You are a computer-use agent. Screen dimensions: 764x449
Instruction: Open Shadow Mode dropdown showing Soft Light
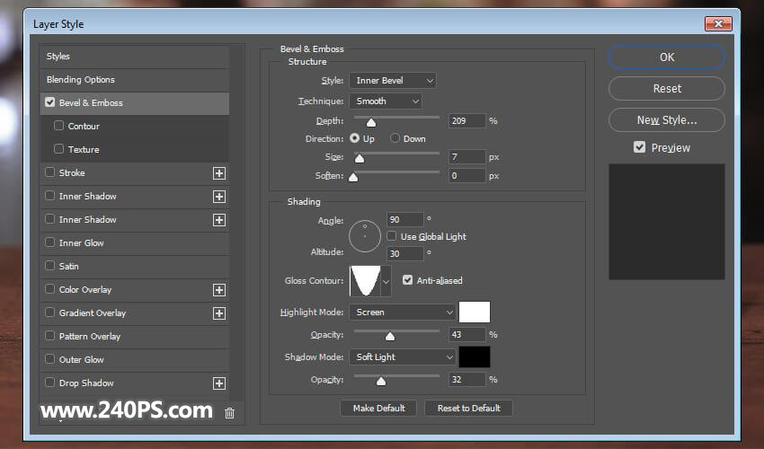(403, 357)
